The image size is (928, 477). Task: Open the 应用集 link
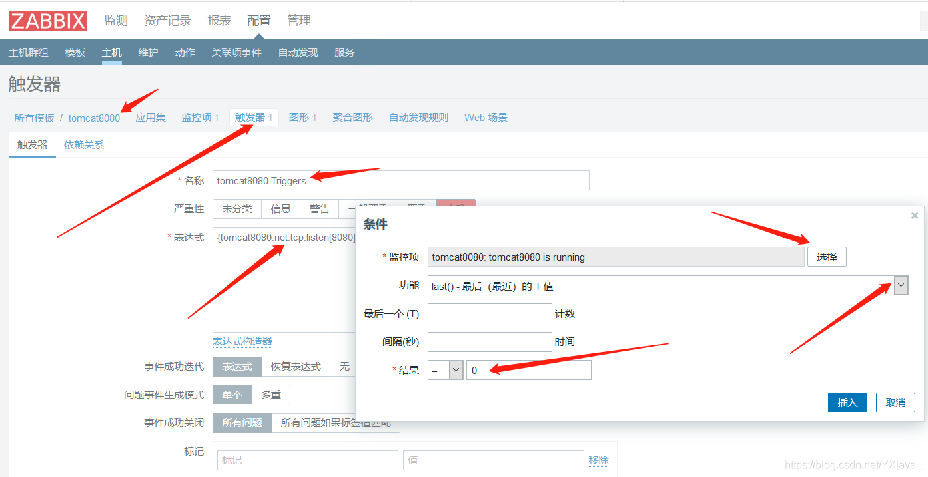151,118
